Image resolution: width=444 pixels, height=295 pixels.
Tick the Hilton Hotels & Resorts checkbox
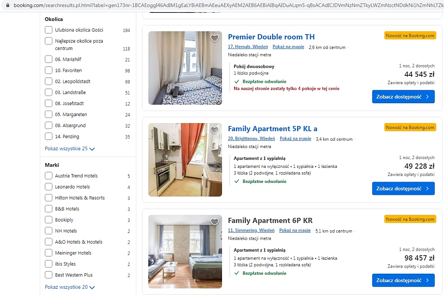(48, 198)
